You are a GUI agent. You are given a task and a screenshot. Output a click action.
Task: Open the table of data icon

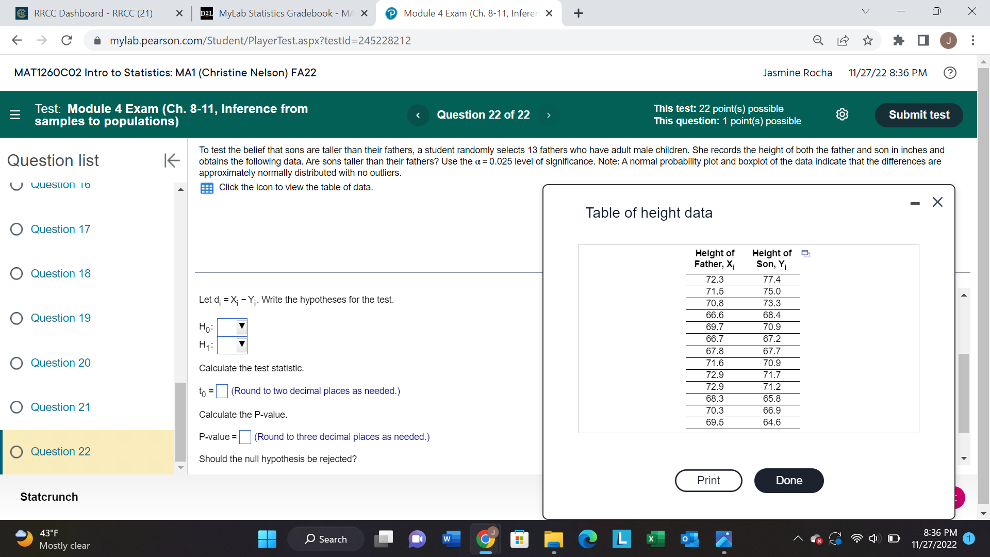207,188
